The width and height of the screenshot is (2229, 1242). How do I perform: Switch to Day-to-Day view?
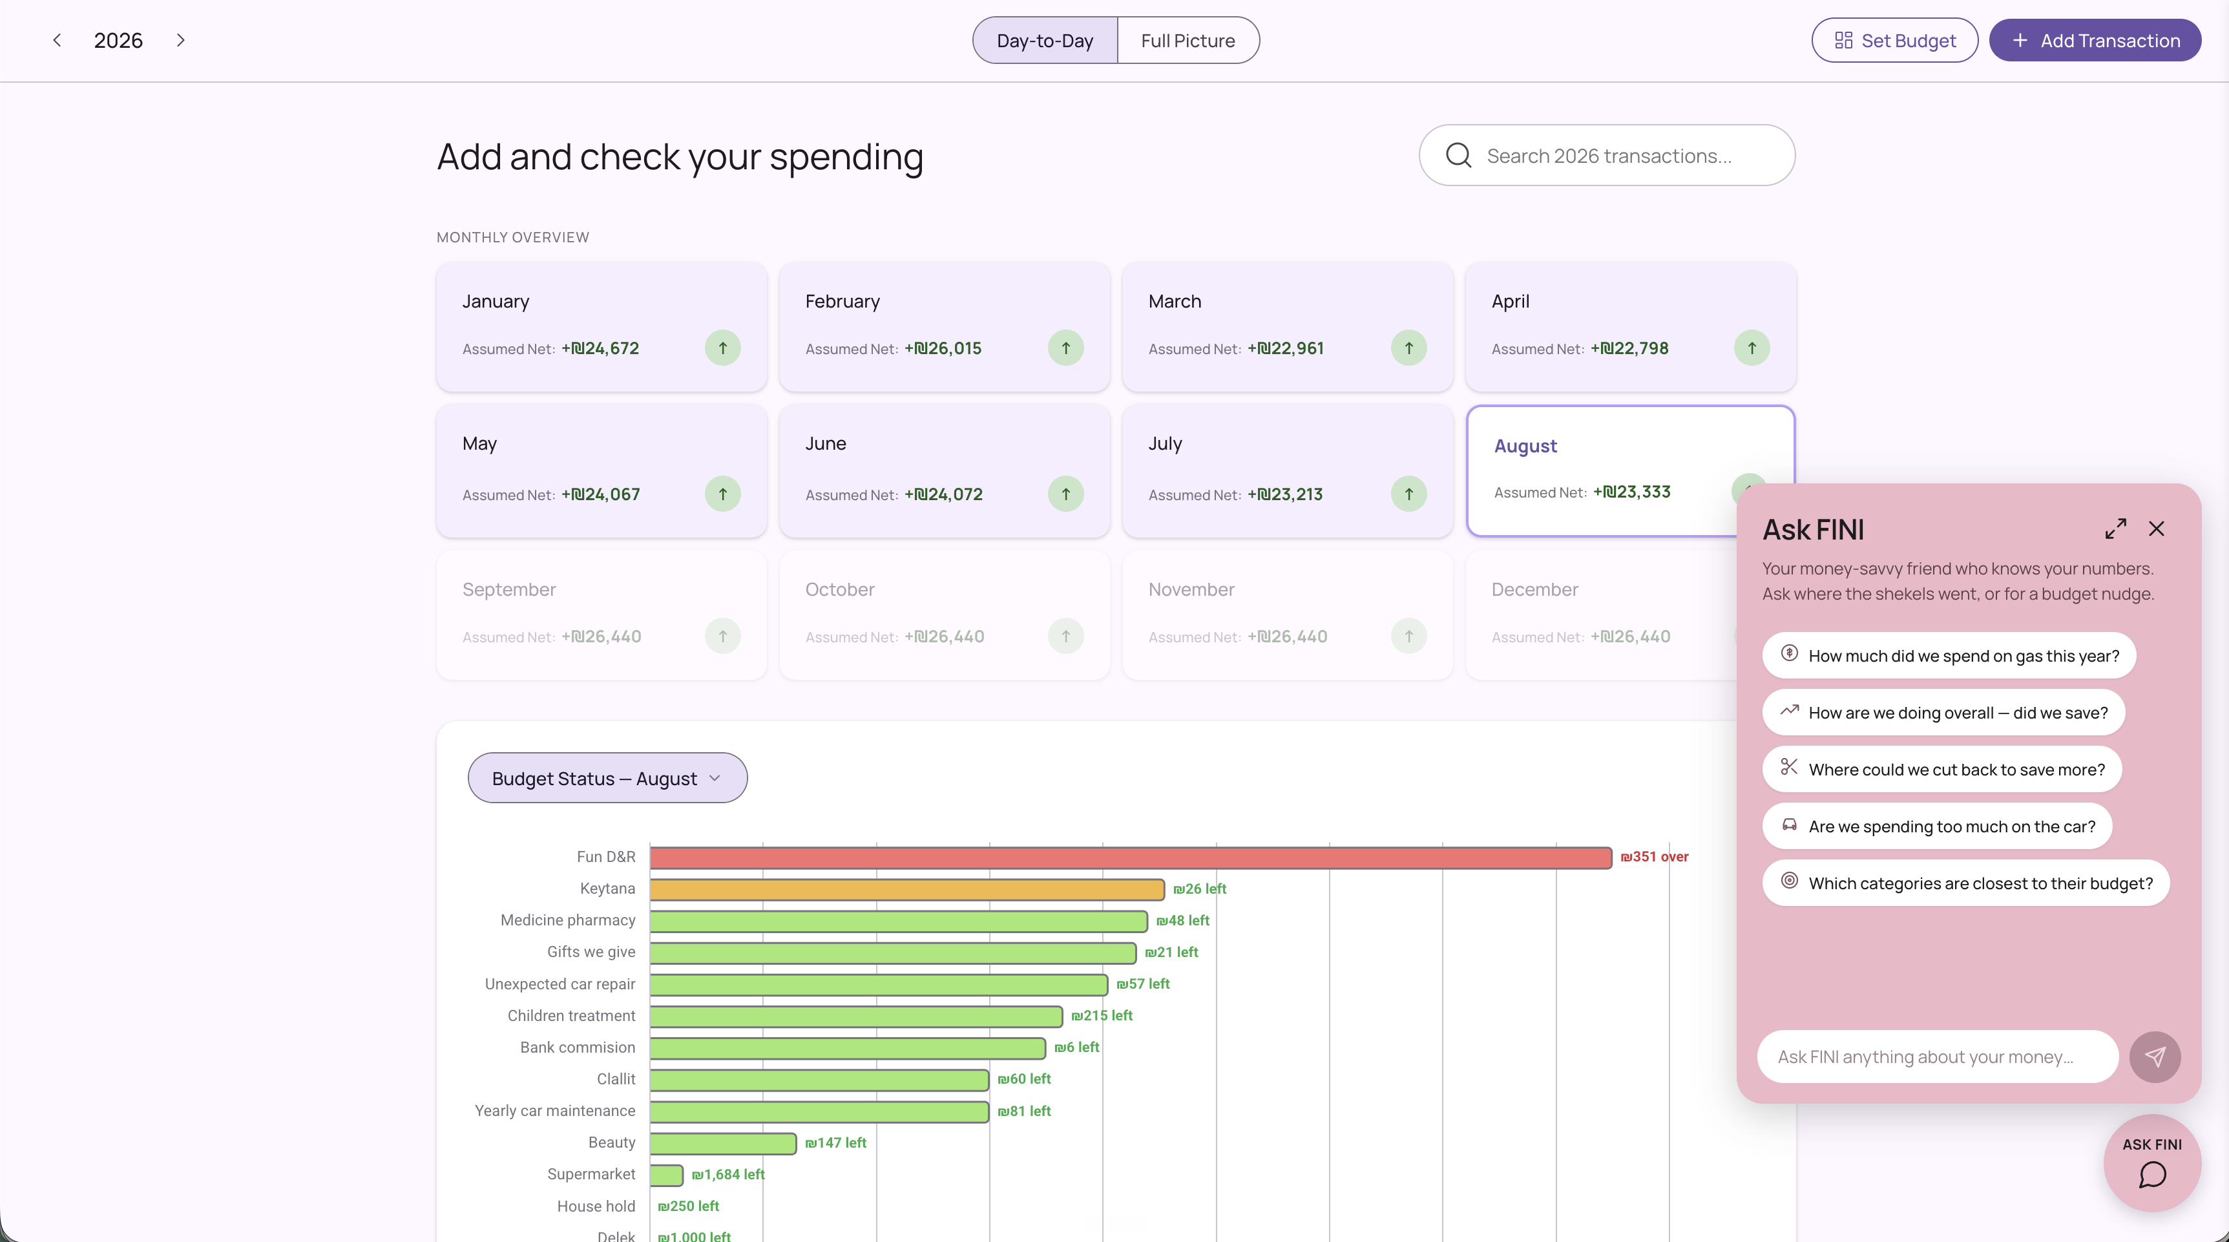[1045, 40]
